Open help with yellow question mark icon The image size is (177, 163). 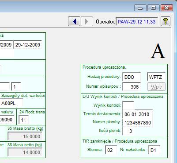(166, 21)
